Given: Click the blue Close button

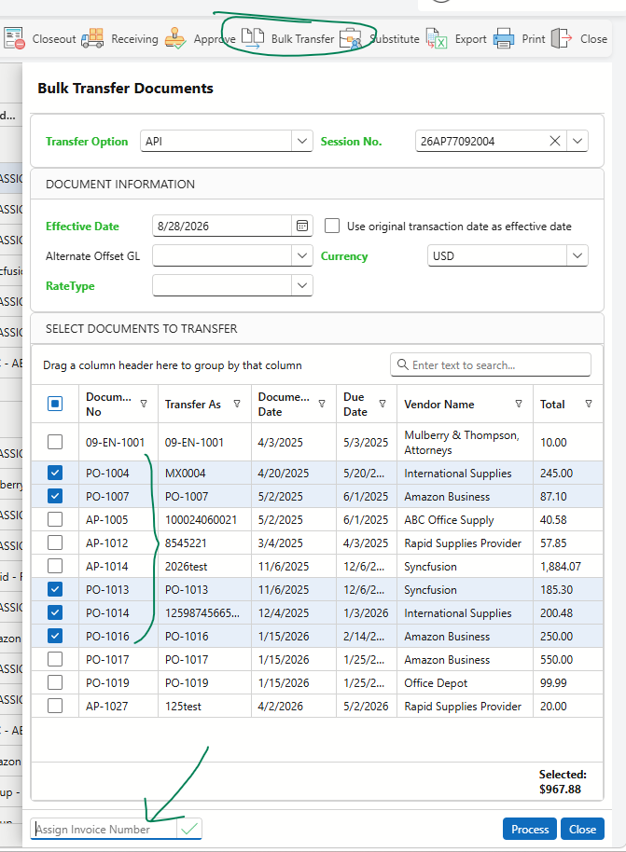Looking at the screenshot, I should [582, 830].
